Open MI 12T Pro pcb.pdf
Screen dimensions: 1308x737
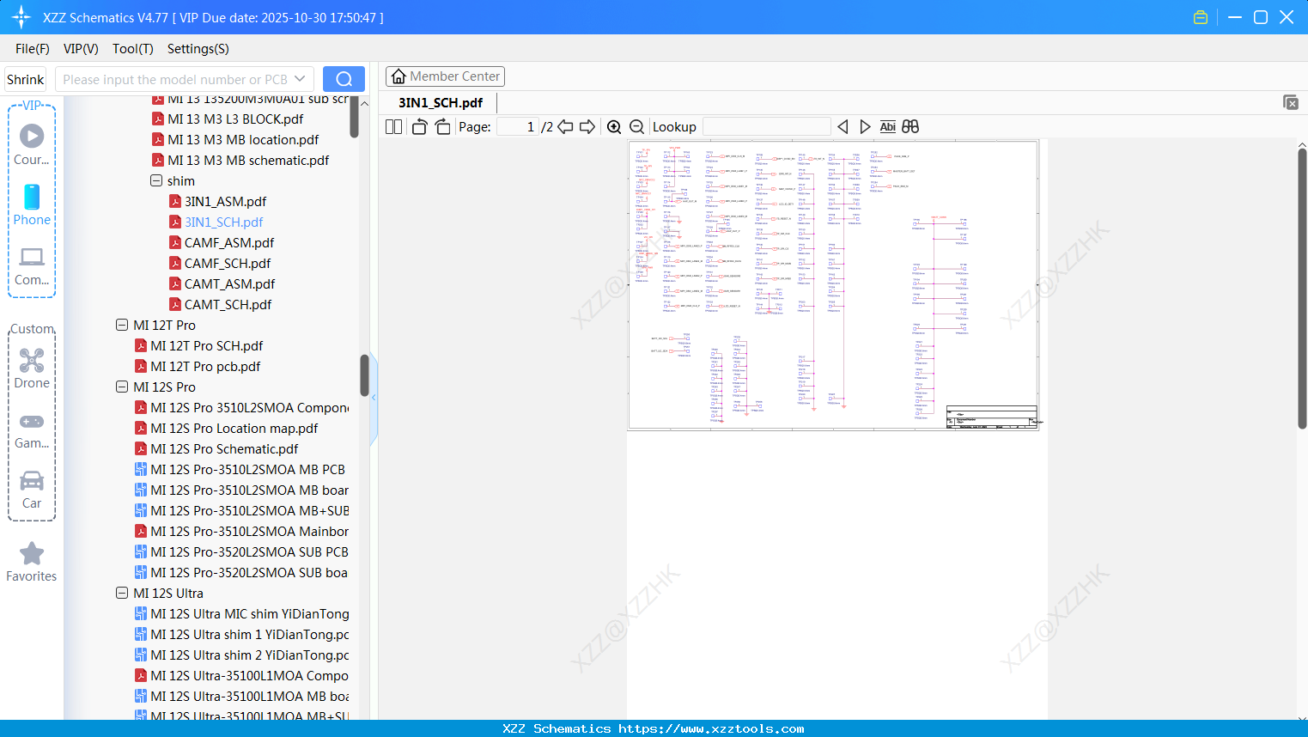(x=205, y=367)
